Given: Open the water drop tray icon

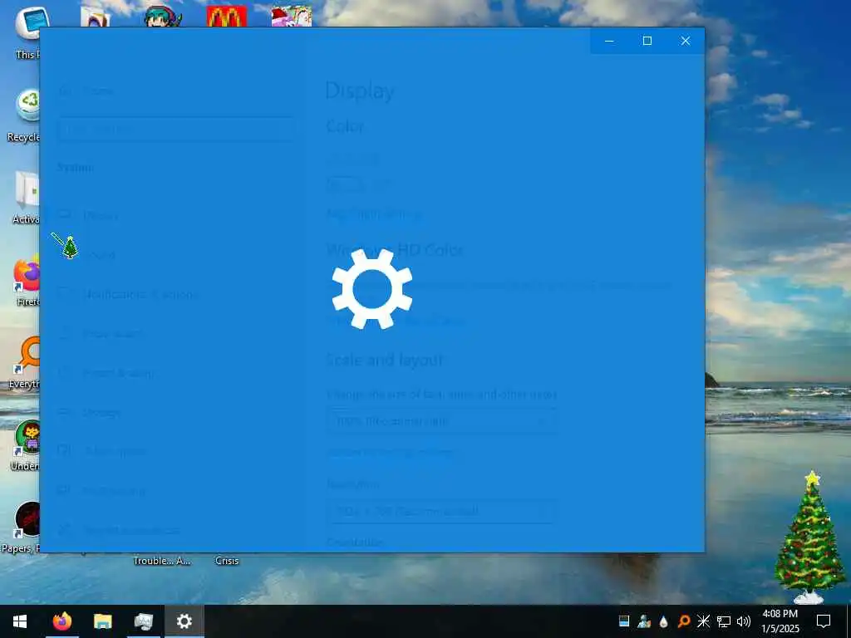Looking at the screenshot, I should click(x=663, y=621).
